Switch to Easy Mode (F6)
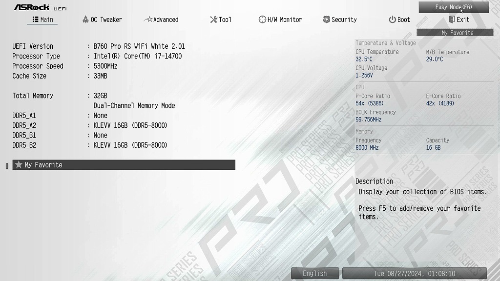 (454, 7)
